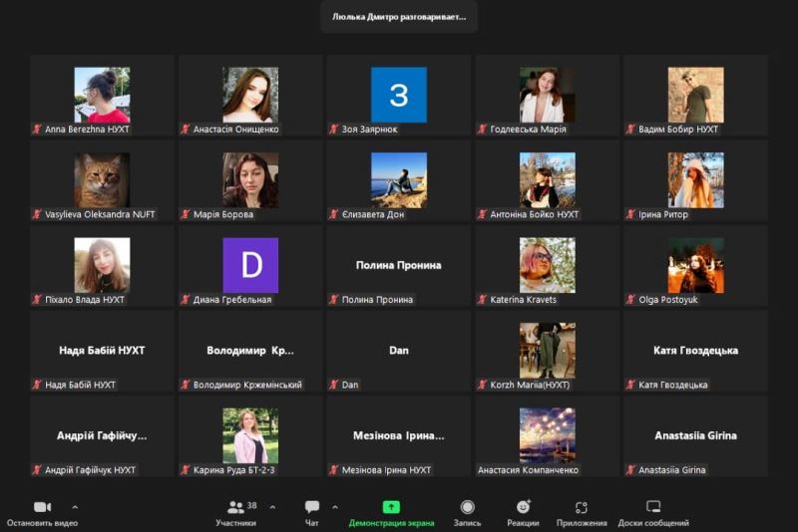This screenshot has width=798, height=532.
Task: Click the Люлька Дмитро speaking banner
Action: [x=399, y=17]
